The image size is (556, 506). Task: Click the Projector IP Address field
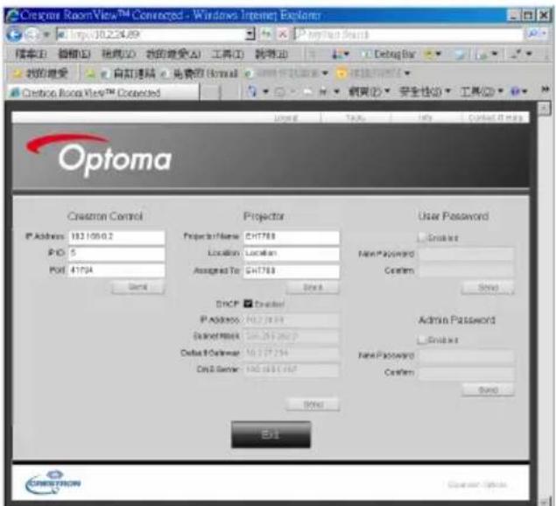tap(292, 320)
